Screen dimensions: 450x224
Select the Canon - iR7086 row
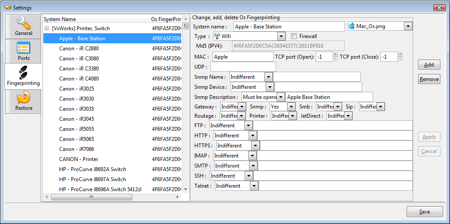(112, 149)
